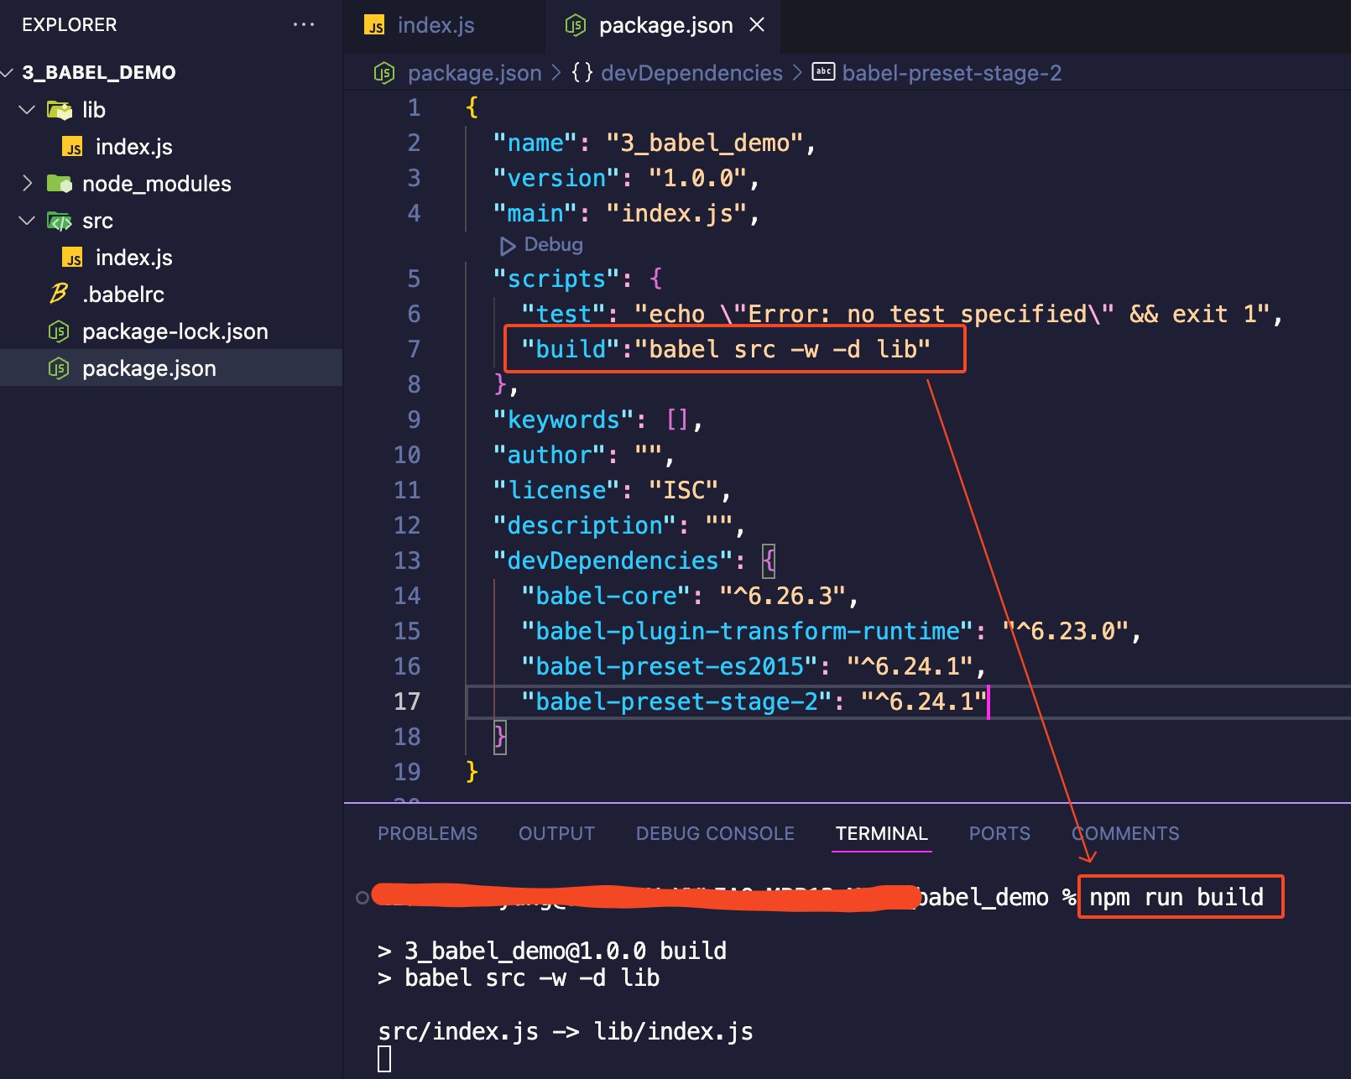The image size is (1351, 1079).
Task: Click the Debug play icon above scripts
Action: (508, 246)
